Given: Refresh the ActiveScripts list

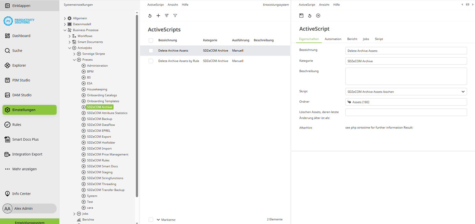Looking at the screenshot, I should (150, 16).
